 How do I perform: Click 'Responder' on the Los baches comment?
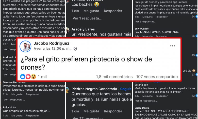(113, 11)
